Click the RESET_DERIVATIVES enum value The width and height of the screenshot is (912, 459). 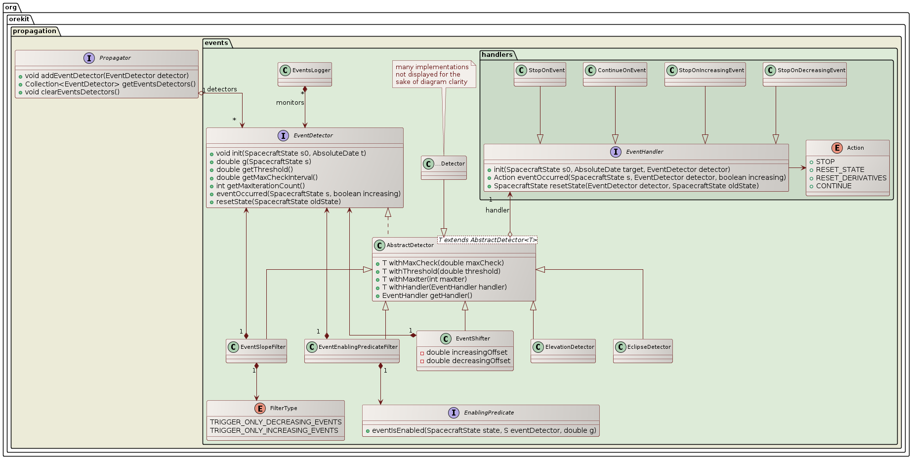(x=851, y=178)
